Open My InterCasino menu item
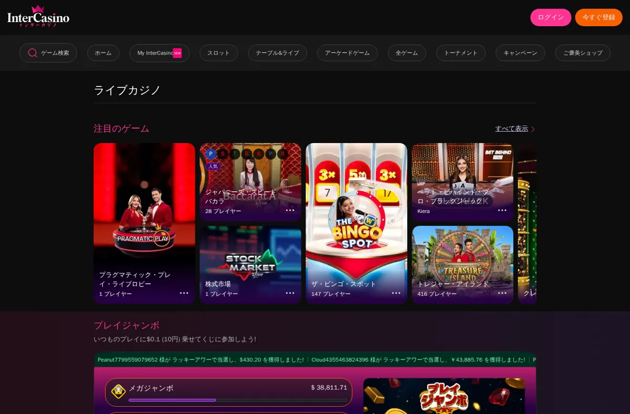The height and width of the screenshot is (414, 630). pos(160,53)
